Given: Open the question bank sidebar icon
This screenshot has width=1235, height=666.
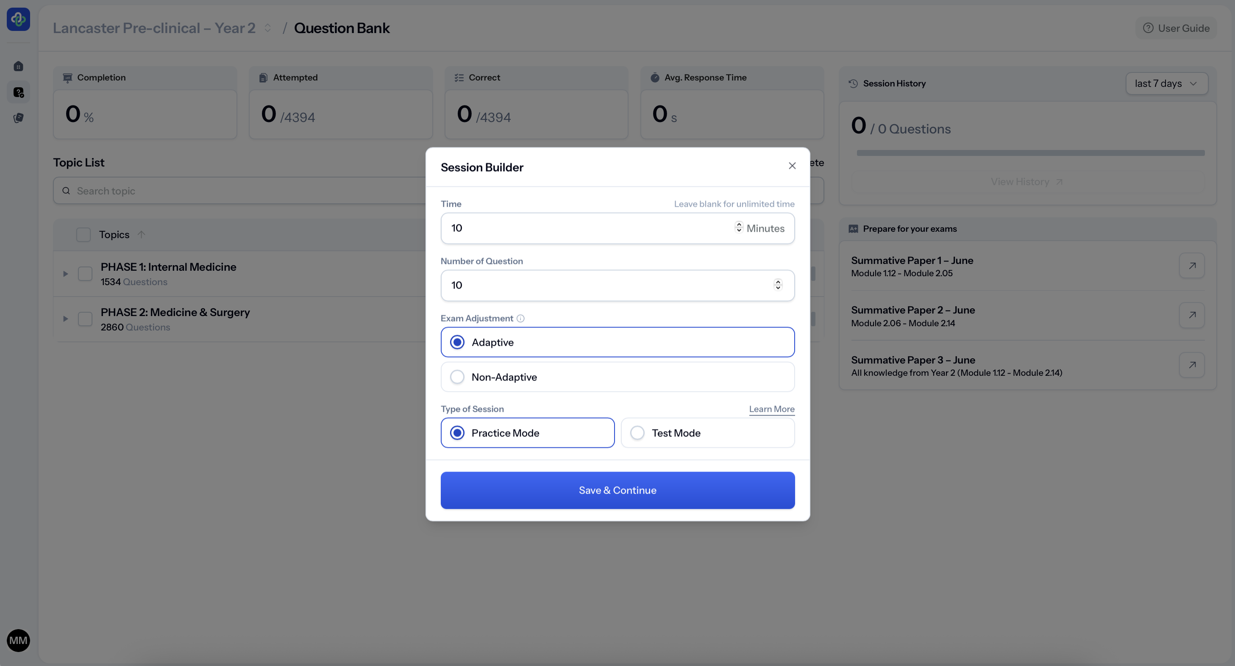Looking at the screenshot, I should (18, 92).
